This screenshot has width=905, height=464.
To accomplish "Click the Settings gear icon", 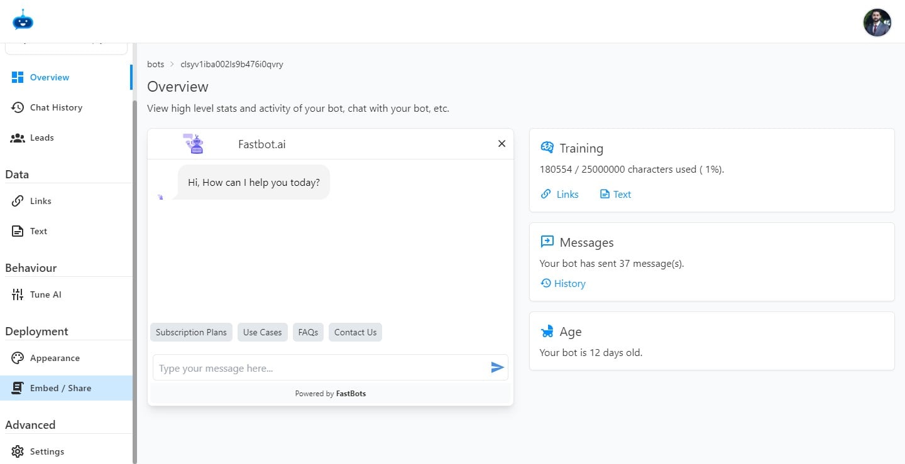I will [18, 451].
